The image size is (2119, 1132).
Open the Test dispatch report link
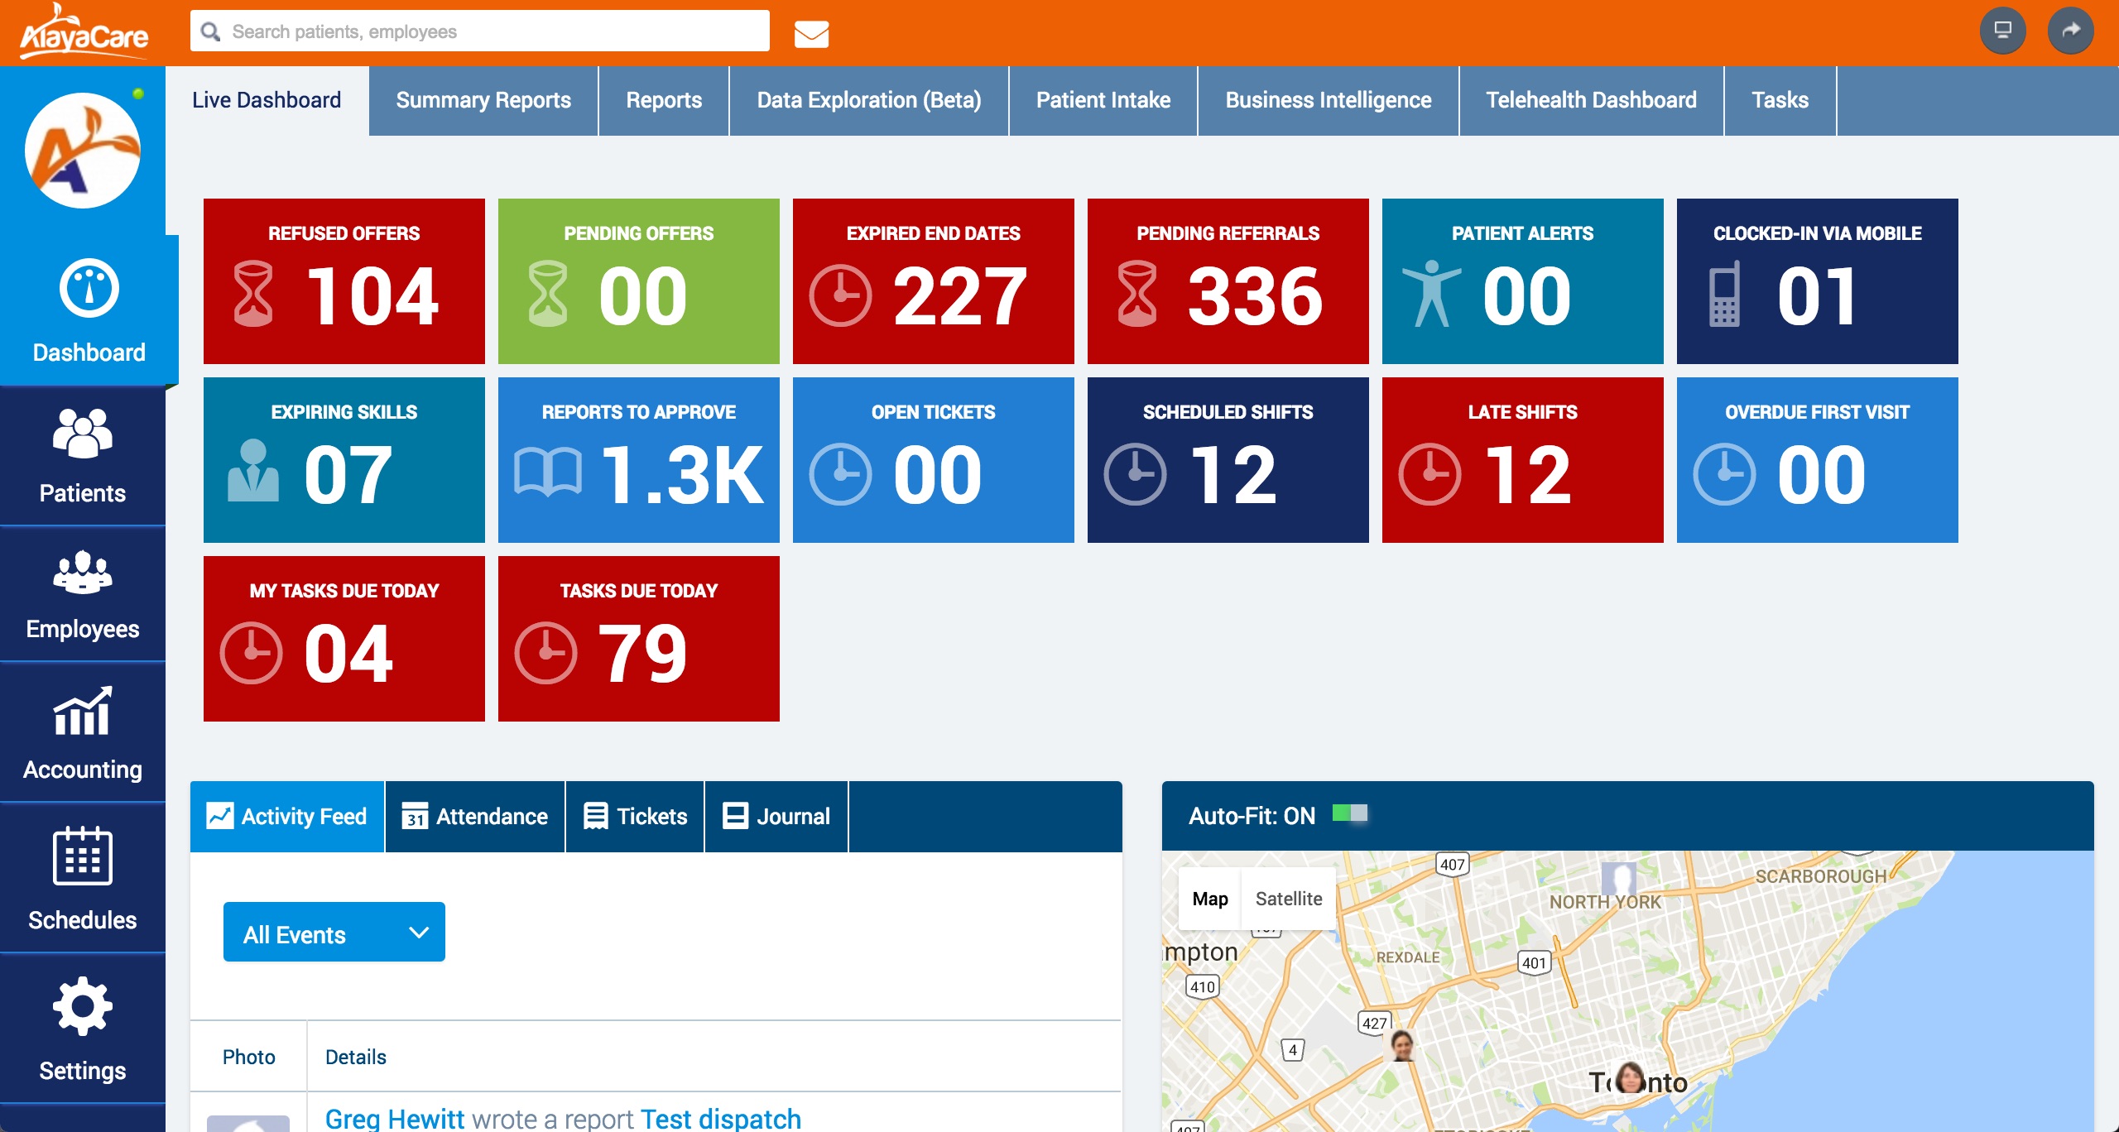720,1119
